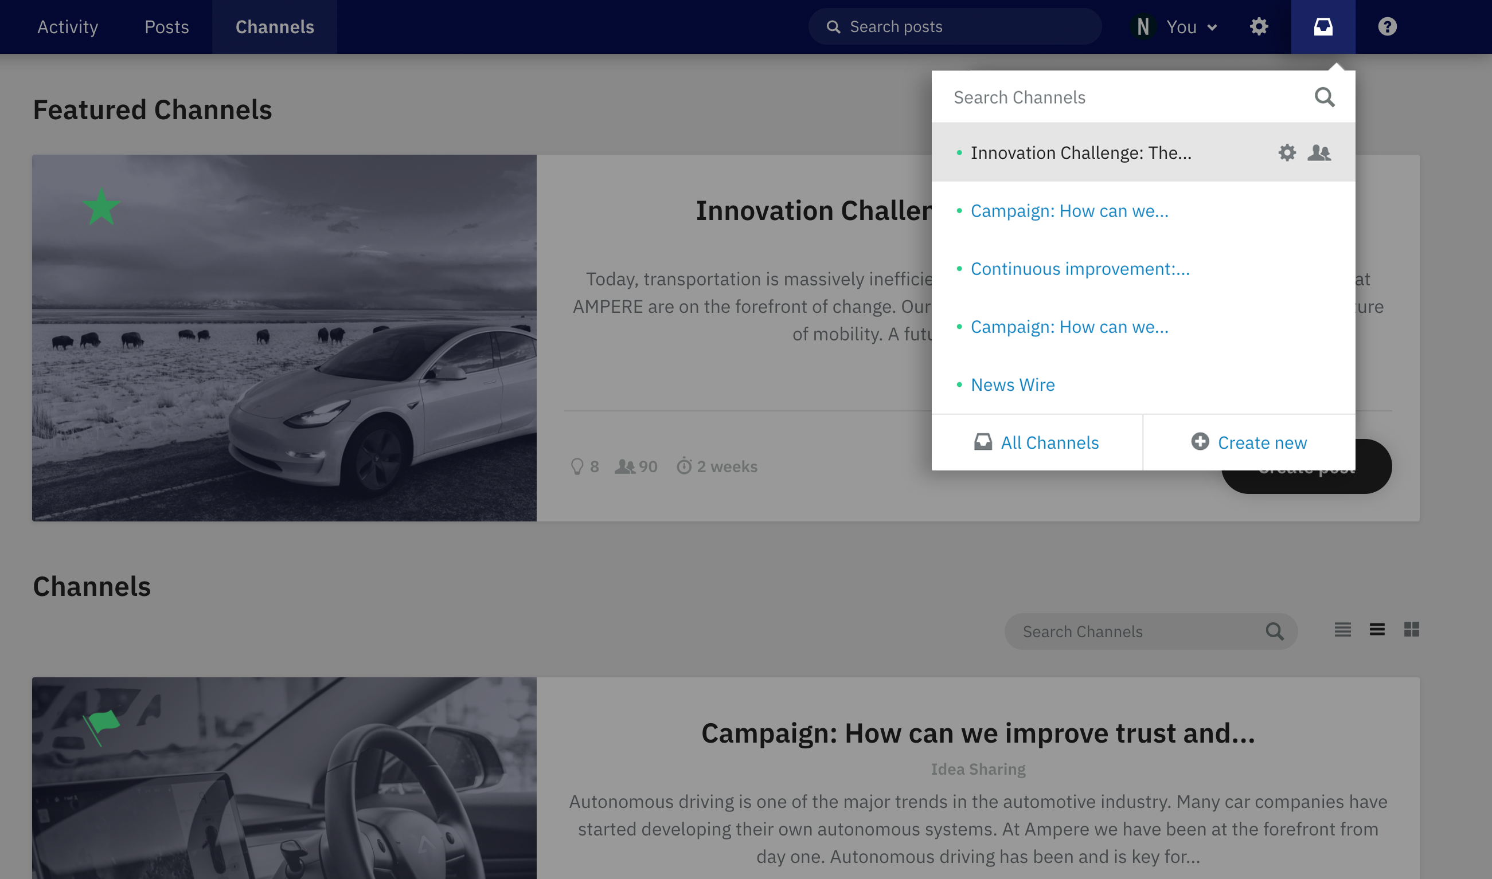
Task: Open Campaign: How can we improve trust title
Action: pos(978,733)
